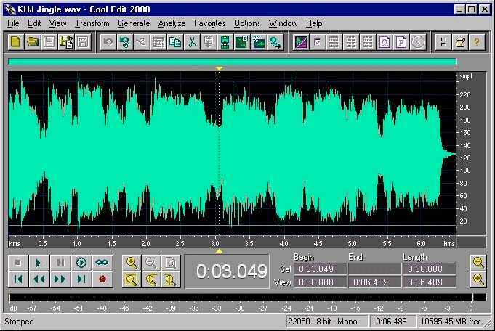Viewport: 495px width, 331px height.
Task: Click the New file toolbar icon
Action: tap(16, 42)
